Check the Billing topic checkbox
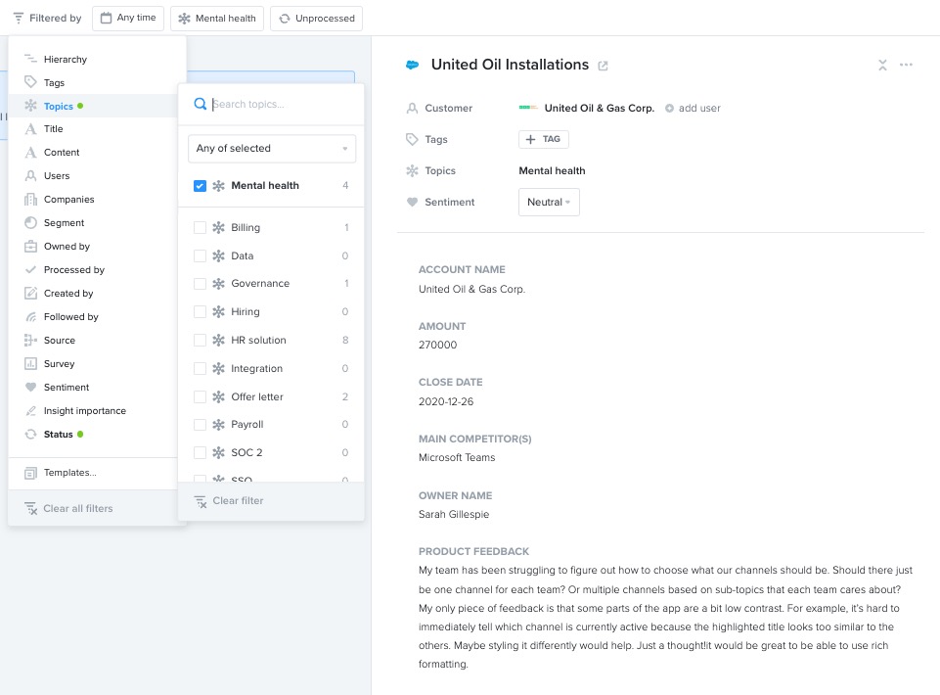The image size is (940, 695). pos(201,227)
